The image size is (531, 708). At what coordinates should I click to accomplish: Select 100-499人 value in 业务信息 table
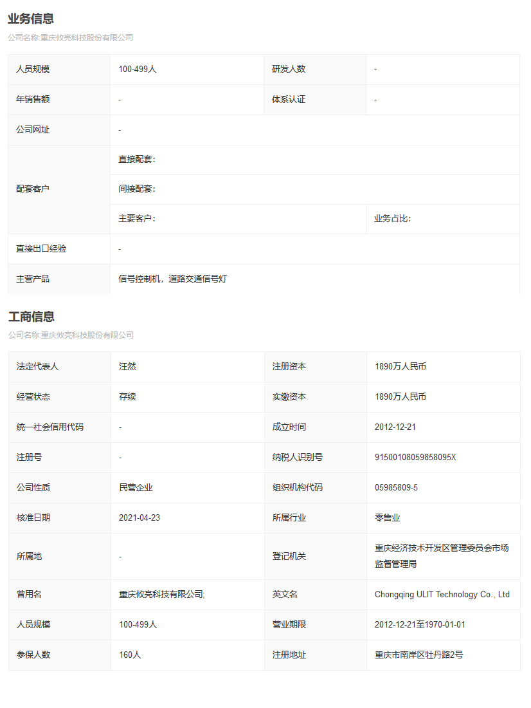(138, 69)
